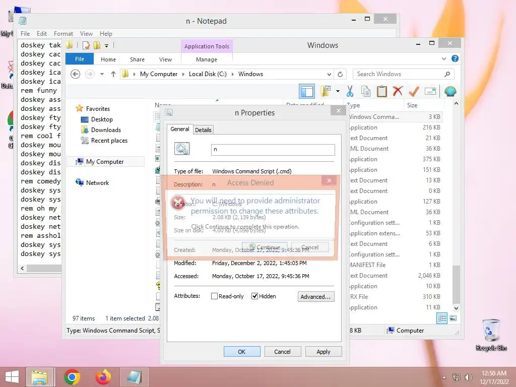
Task: Click the red X Delete icon
Action: (398, 91)
